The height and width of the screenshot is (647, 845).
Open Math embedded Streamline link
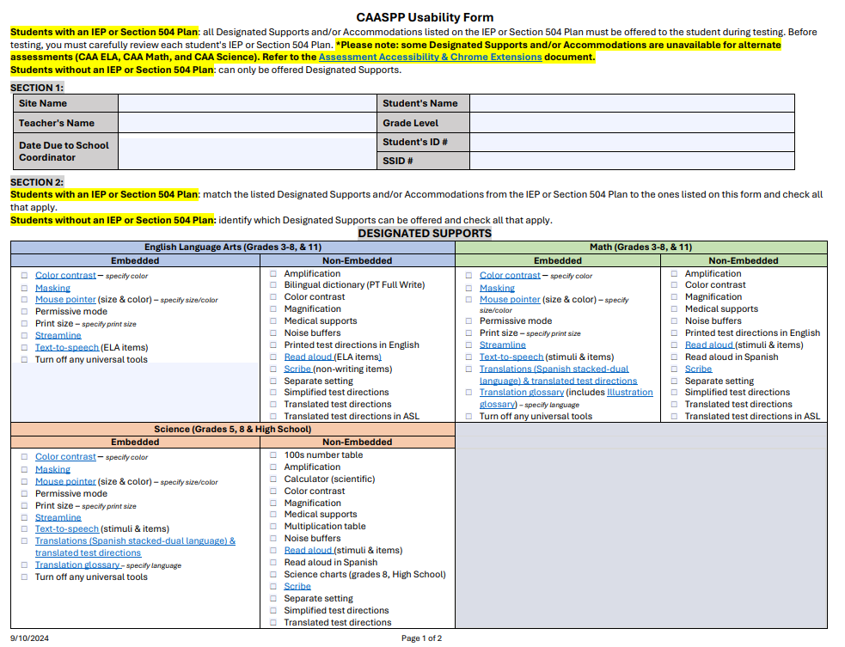502,345
